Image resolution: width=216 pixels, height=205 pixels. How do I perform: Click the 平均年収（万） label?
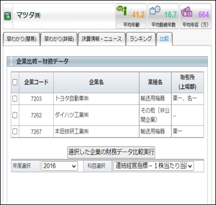point(195,25)
